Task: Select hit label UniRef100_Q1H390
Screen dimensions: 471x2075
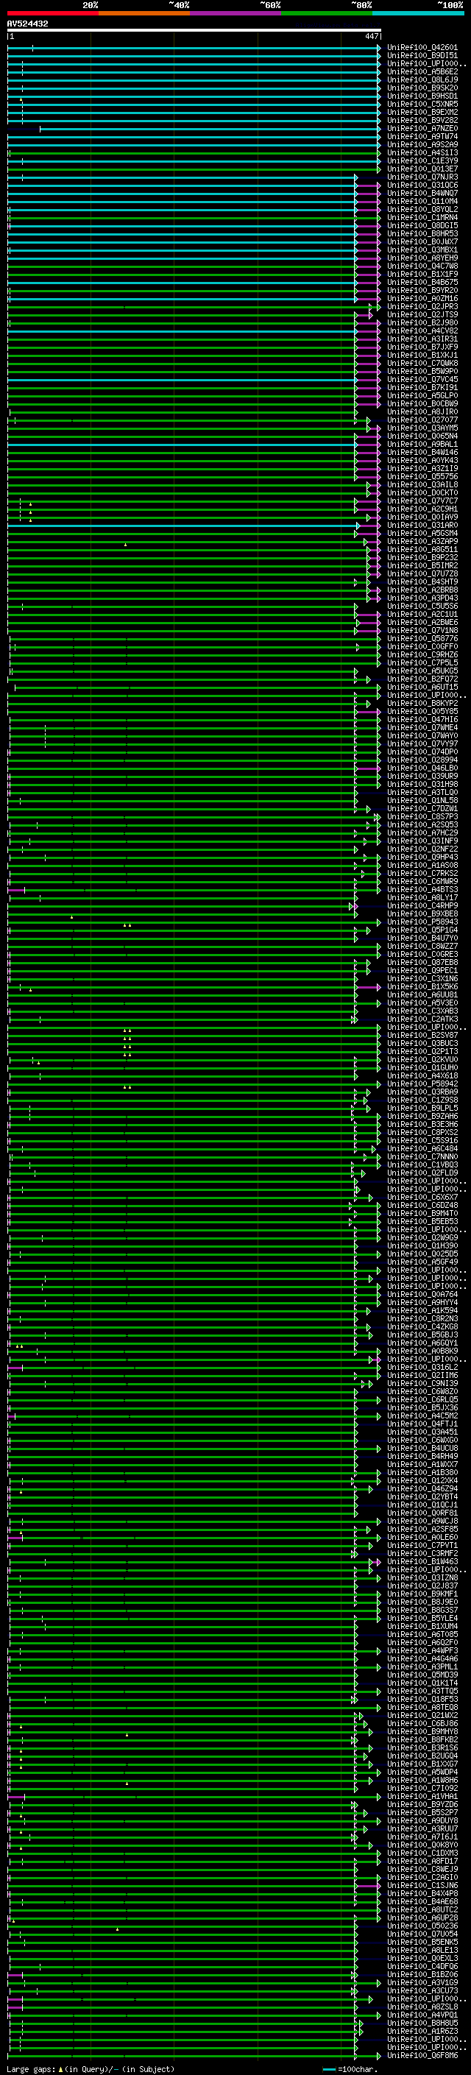Action: (422, 1246)
